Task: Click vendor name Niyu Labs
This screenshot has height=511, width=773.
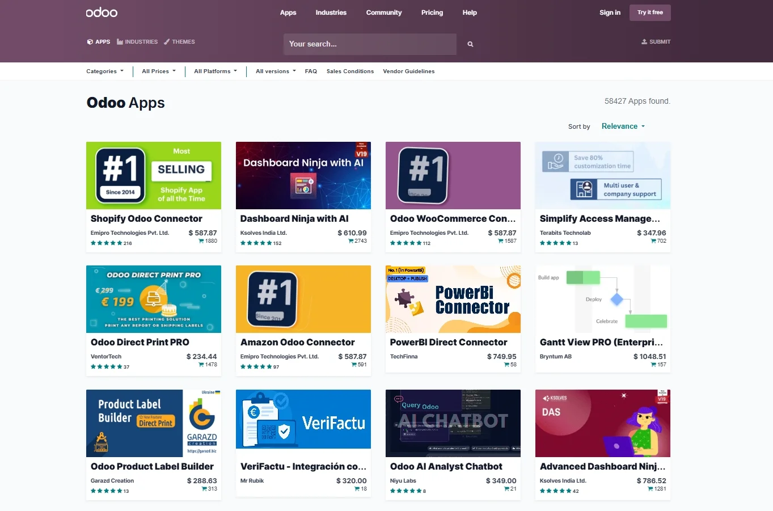Action: point(403,481)
